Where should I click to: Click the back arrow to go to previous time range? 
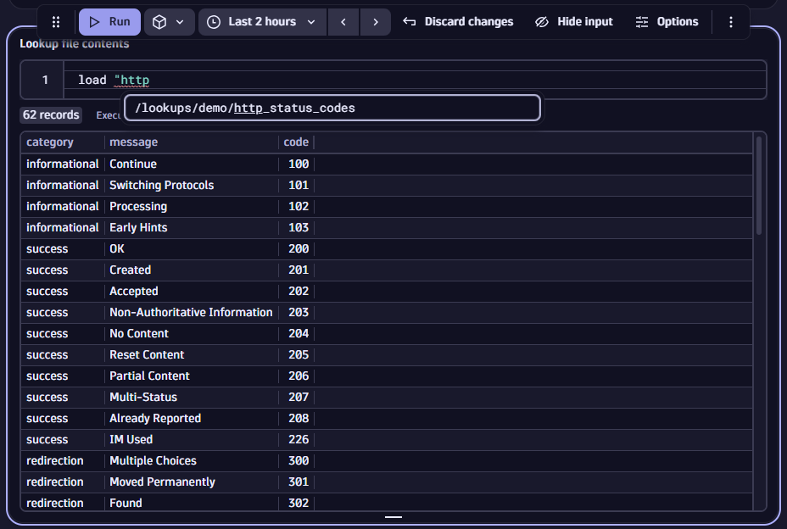click(x=343, y=21)
